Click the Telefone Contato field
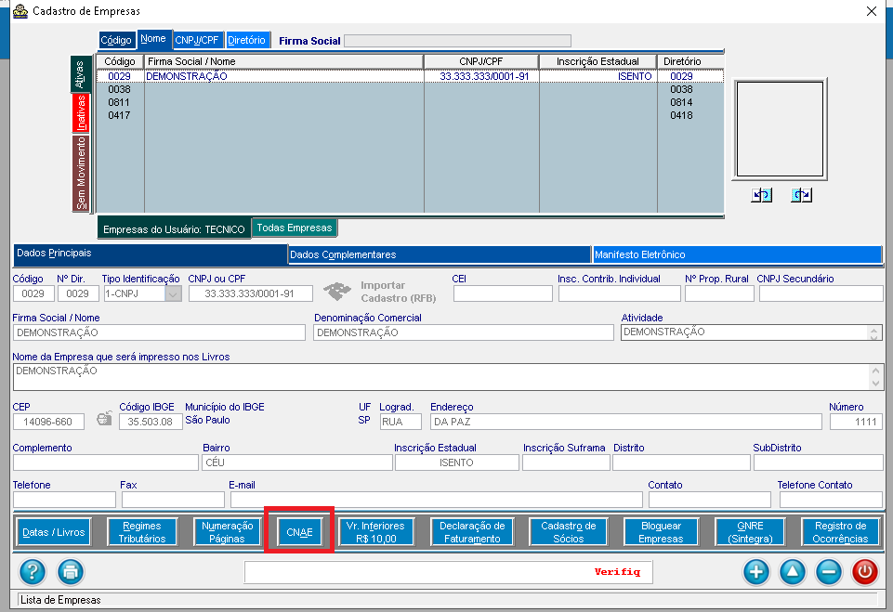The width and height of the screenshot is (893, 612). click(831, 500)
